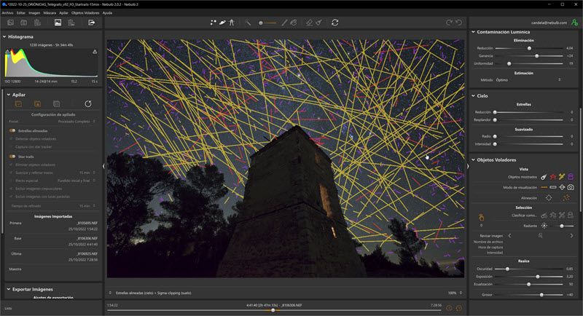Toggle meteor visibility in Objetos mostrados

(x=544, y=177)
